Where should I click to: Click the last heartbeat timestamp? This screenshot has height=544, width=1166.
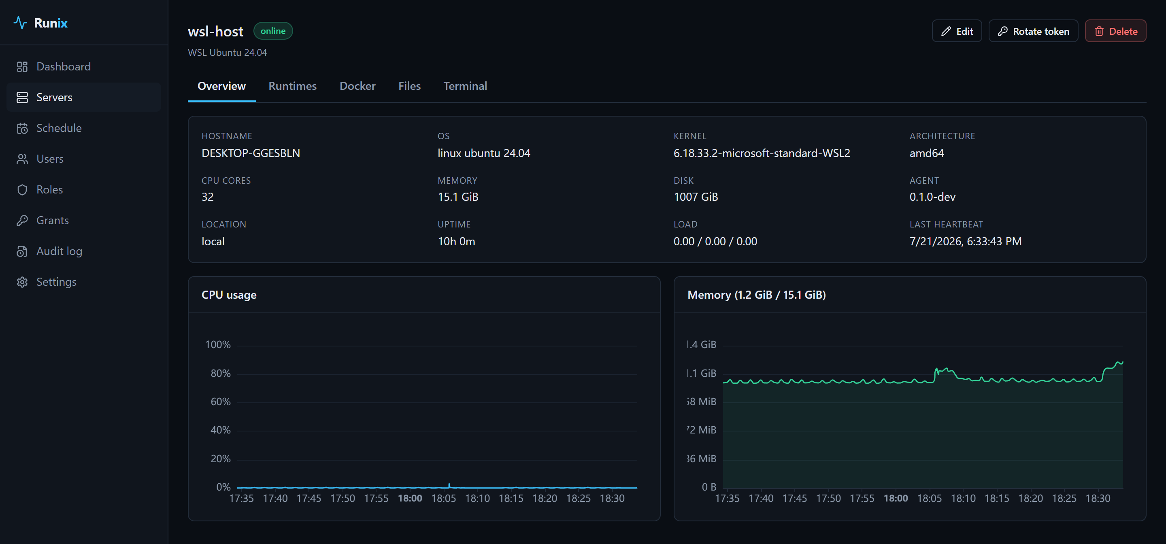pos(966,242)
